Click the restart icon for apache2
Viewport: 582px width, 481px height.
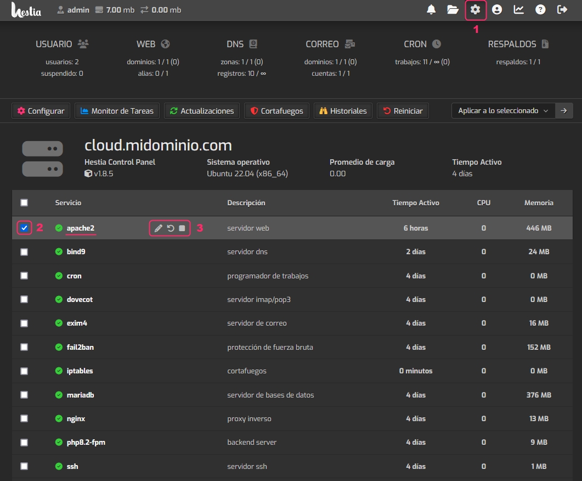(171, 228)
